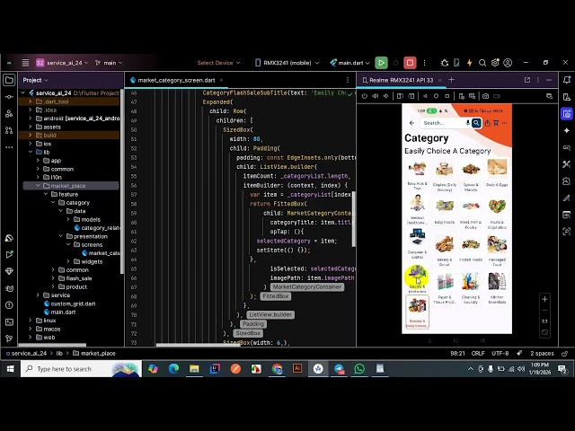Run the app with the green Run button

381,63
